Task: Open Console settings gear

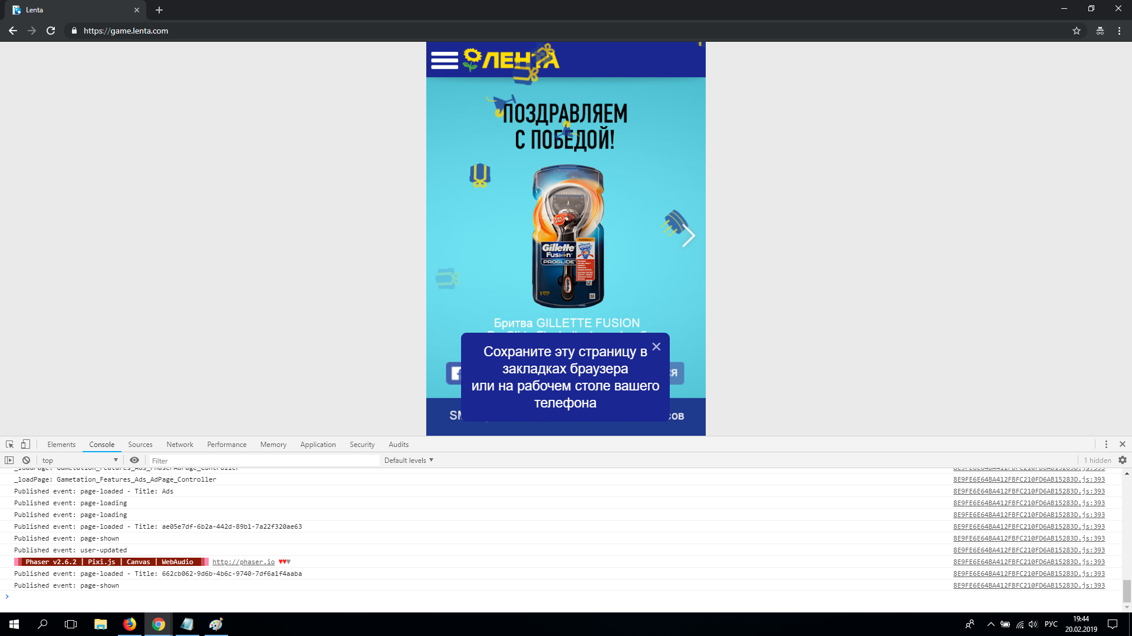Action: point(1123,461)
